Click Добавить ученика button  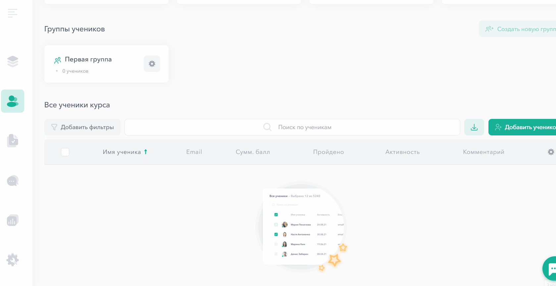point(522,127)
